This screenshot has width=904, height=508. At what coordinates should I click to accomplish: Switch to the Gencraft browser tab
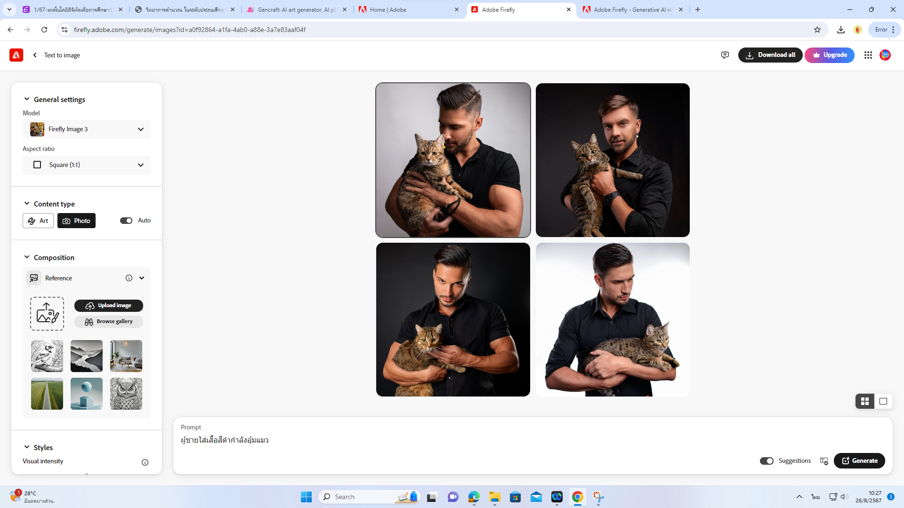click(x=297, y=9)
